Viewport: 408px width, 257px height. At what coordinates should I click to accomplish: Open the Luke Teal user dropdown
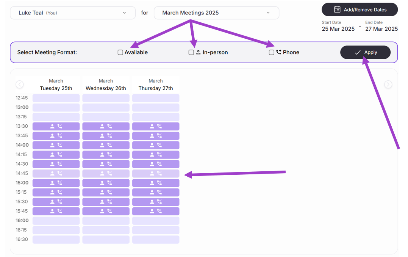point(72,13)
